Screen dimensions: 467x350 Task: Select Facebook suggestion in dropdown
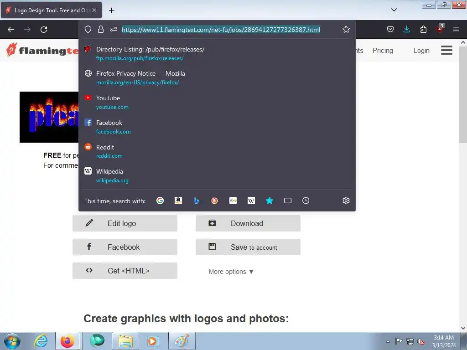point(217,127)
